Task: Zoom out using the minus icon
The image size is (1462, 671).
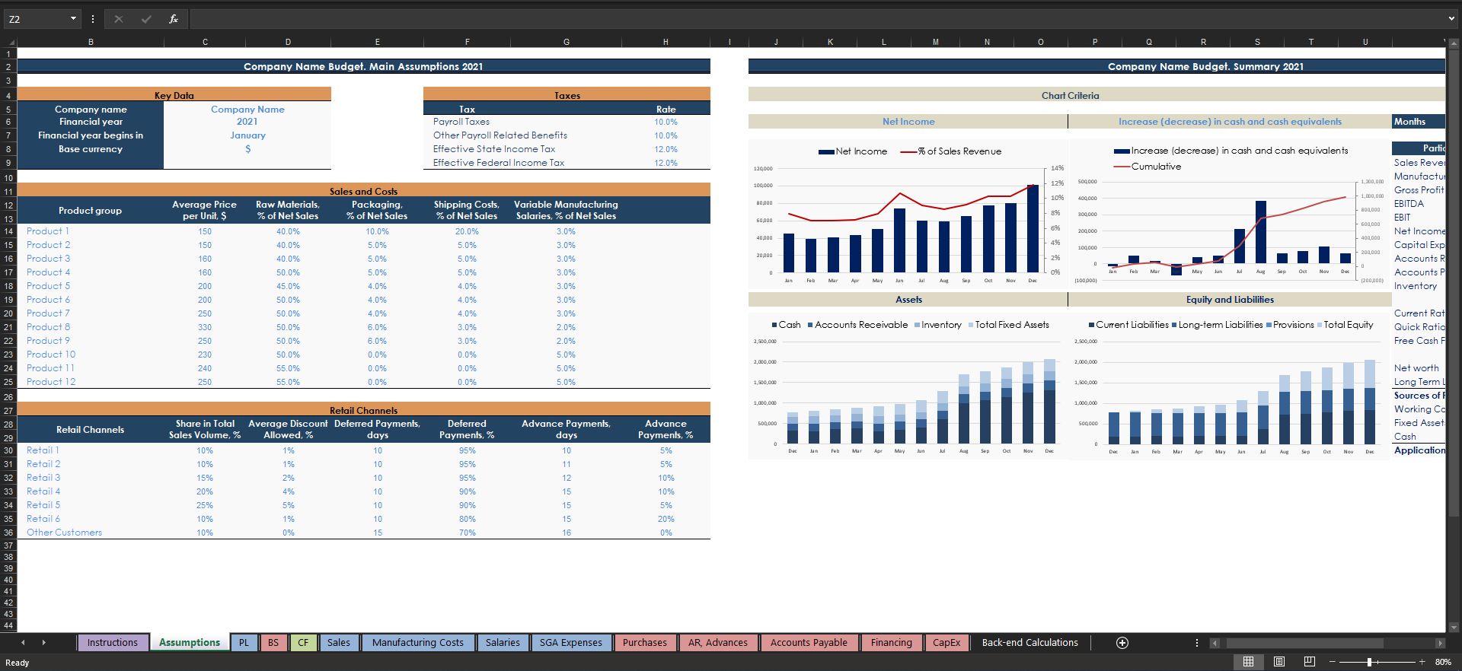Action: click(x=1333, y=662)
